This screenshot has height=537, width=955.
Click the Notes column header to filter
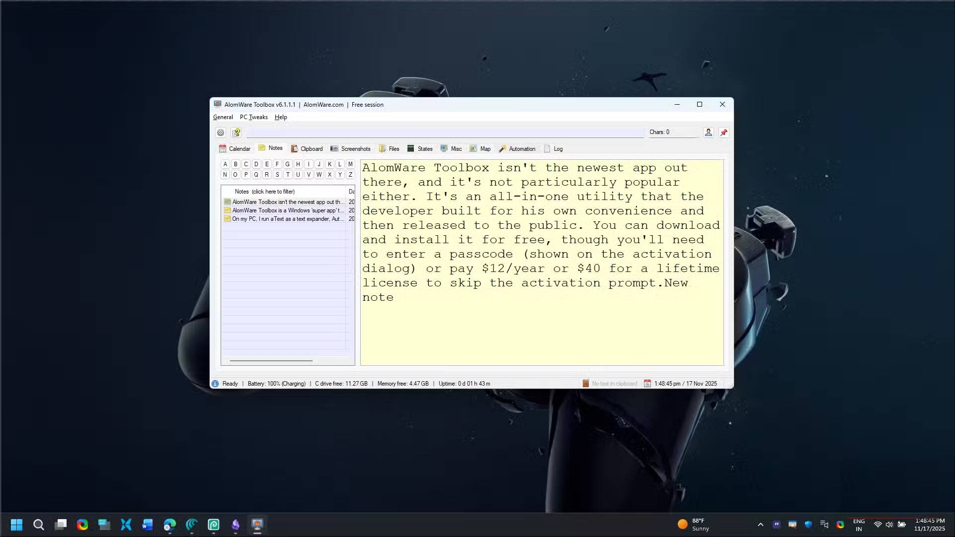point(265,192)
